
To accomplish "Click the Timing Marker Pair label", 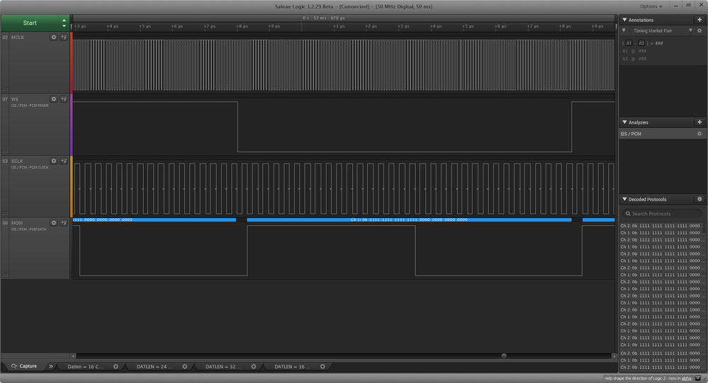I will click(653, 30).
